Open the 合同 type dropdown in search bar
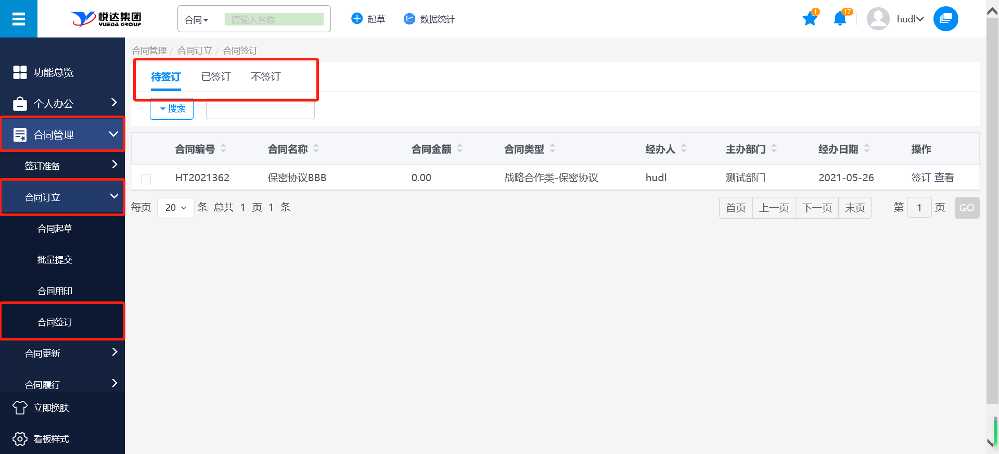The image size is (999, 454). 197,20
